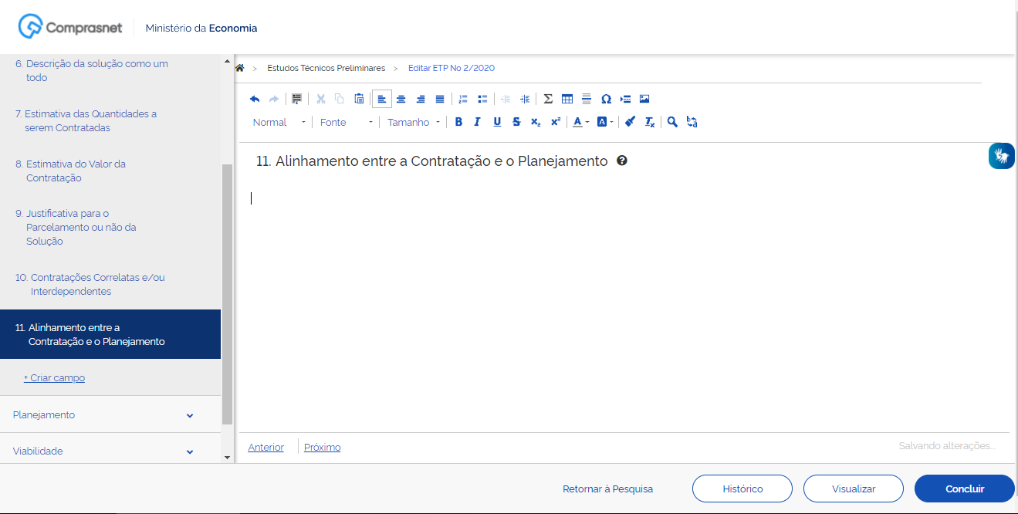
Task: Insert a table using the table icon
Action: 567,99
